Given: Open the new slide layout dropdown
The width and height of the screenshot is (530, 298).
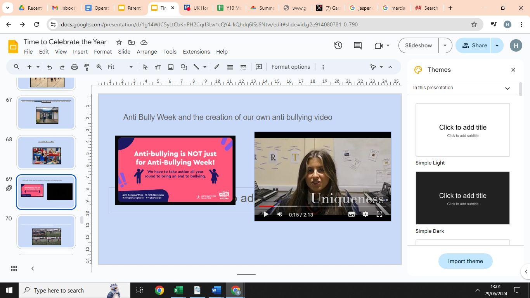Looking at the screenshot, I should (38, 67).
